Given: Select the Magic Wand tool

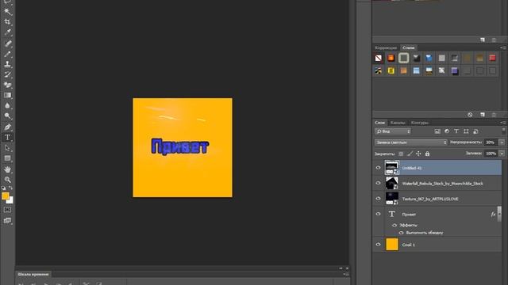Looking at the screenshot, I should pos(7,12).
